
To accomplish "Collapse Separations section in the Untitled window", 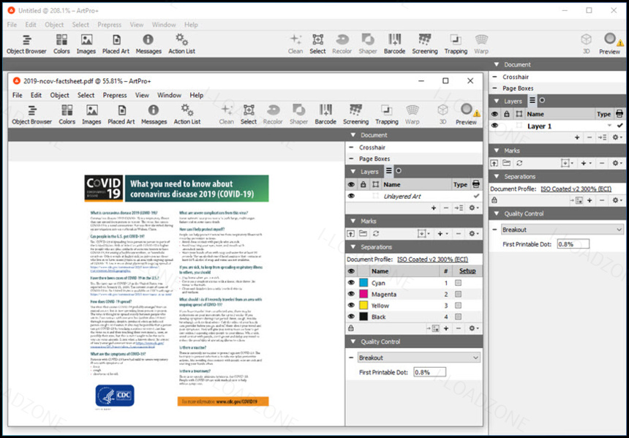I will coord(497,176).
